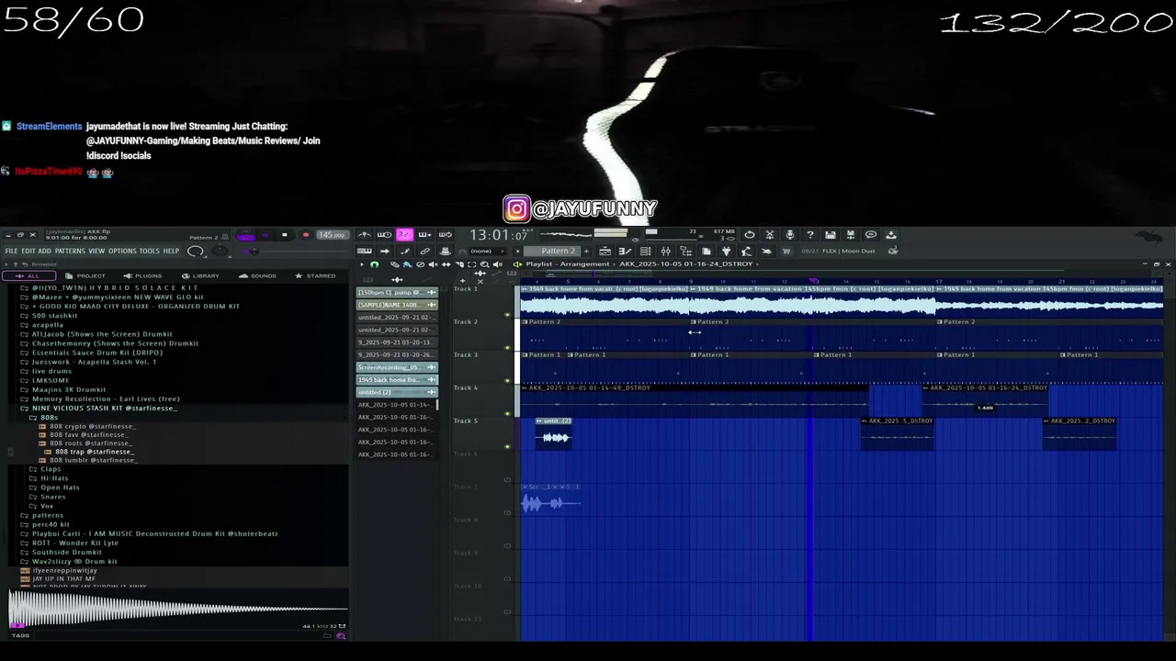Click the microphone recording icon

pos(790,235)
